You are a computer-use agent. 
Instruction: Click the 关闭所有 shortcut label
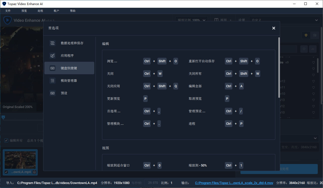tap(195, 74)
